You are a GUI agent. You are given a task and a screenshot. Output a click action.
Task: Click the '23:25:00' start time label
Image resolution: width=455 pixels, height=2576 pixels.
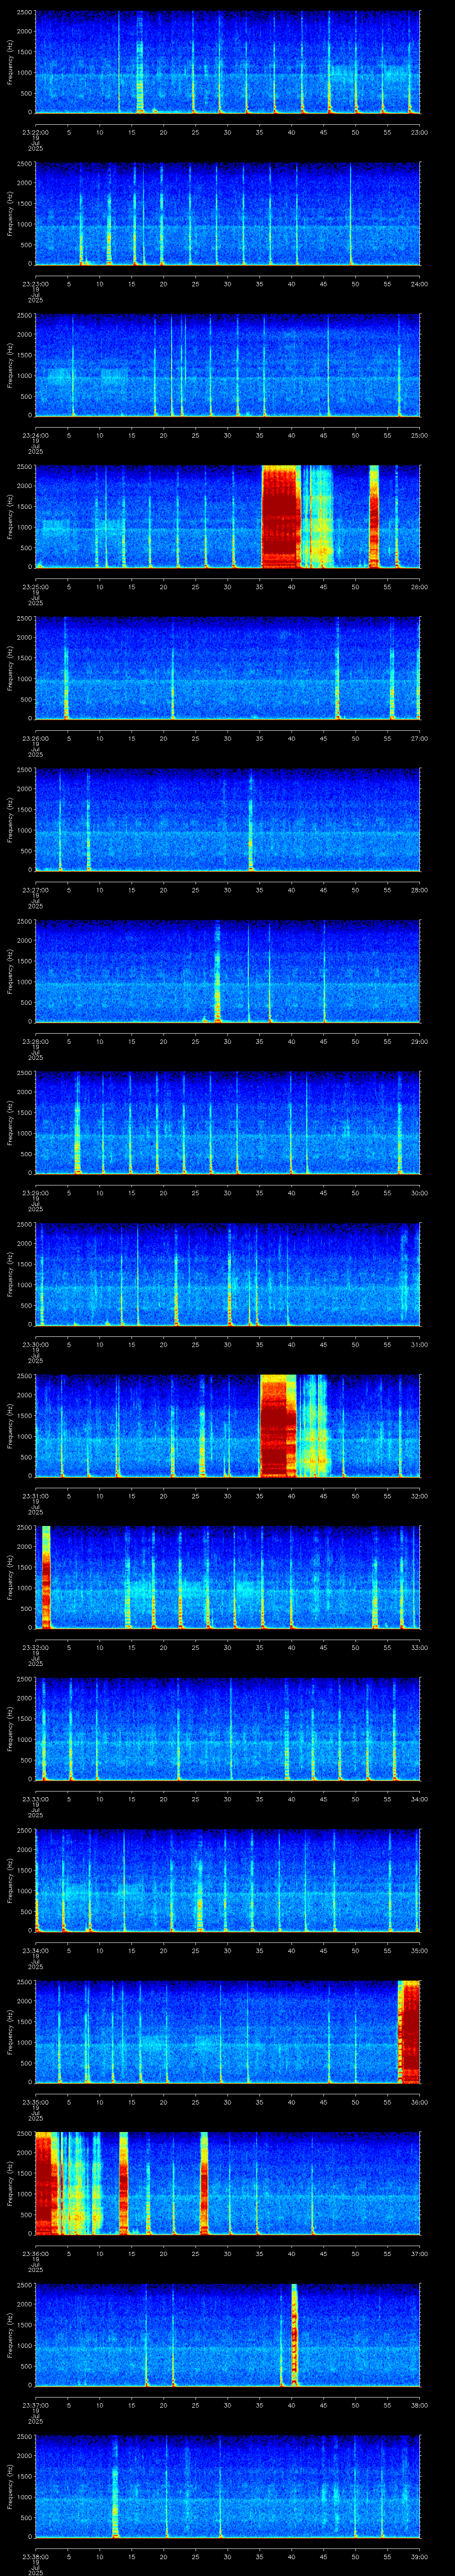35,587
